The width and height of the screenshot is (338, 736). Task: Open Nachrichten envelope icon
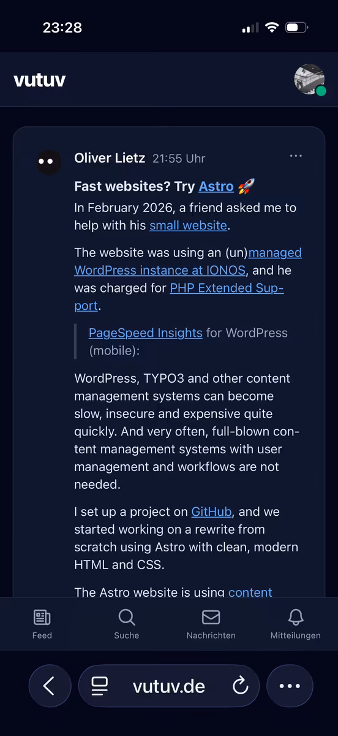211,617
